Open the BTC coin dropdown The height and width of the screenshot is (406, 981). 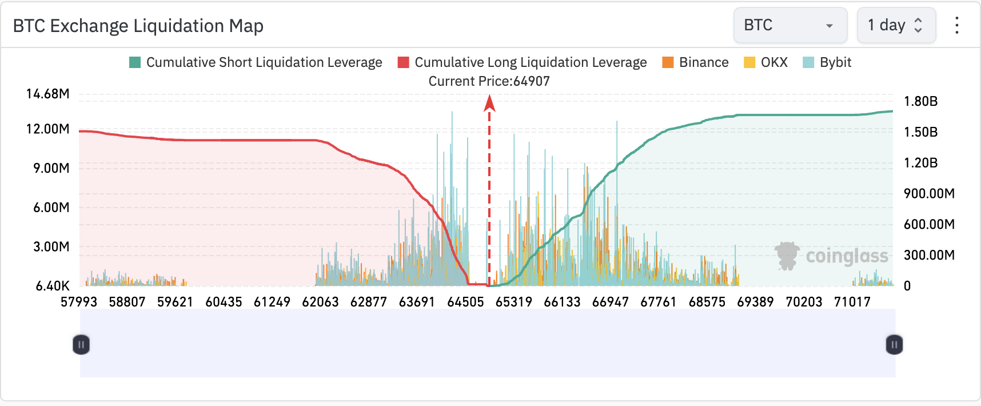coord(790,25)
